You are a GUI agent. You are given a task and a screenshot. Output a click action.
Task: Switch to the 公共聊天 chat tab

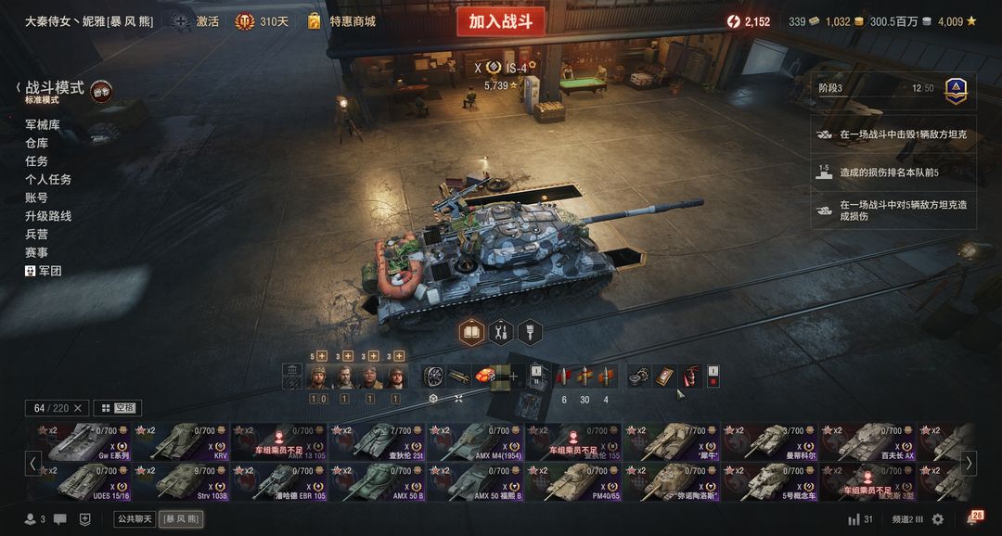click(135, 519)
